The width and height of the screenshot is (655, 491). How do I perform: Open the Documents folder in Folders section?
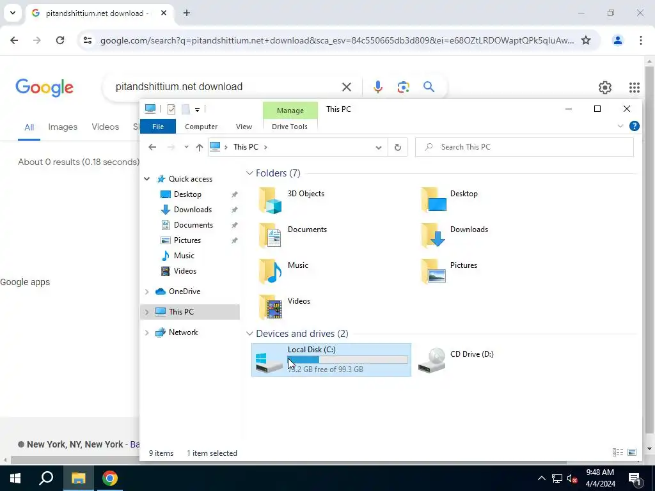click(x=270, y=235)
